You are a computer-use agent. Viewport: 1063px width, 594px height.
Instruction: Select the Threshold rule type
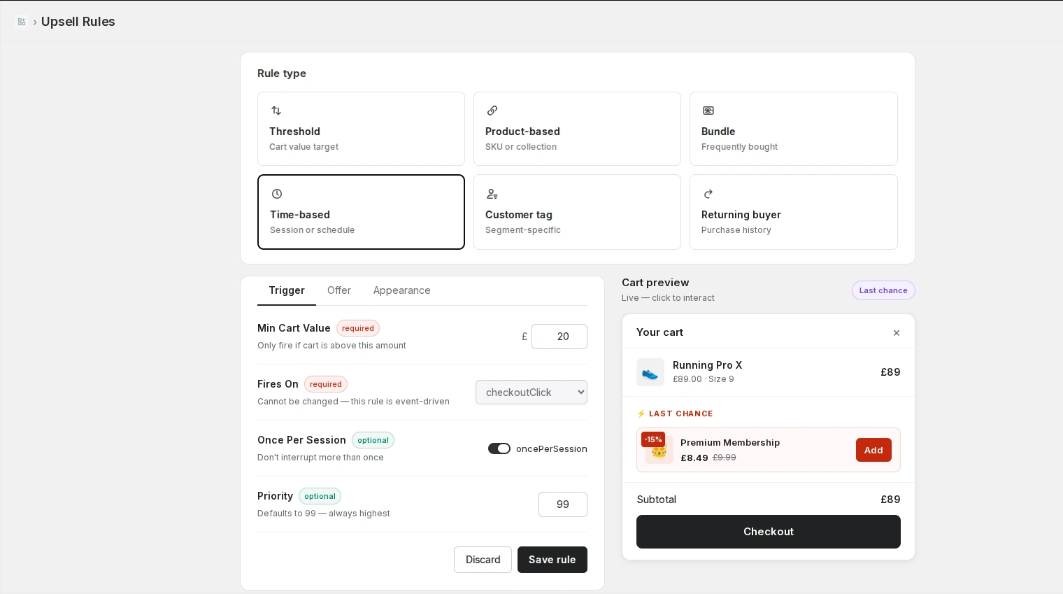tap(361, 129)
